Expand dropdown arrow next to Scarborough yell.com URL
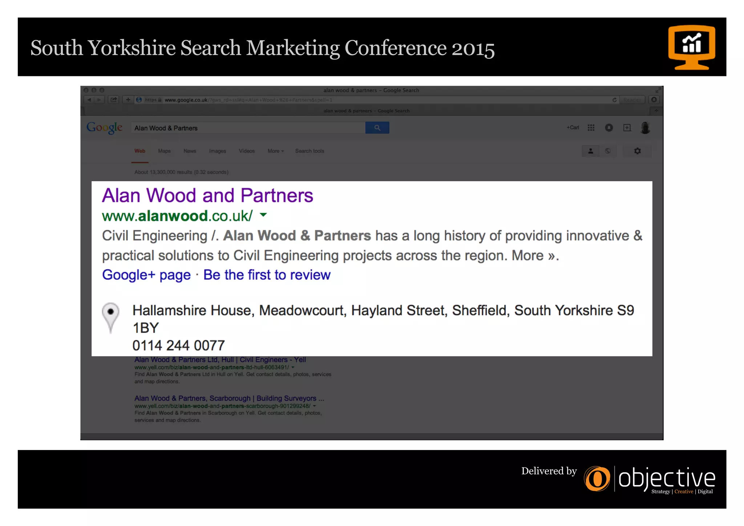Image resolution: width=744 pixels, height=526 pixels. (x=314, y=406)
